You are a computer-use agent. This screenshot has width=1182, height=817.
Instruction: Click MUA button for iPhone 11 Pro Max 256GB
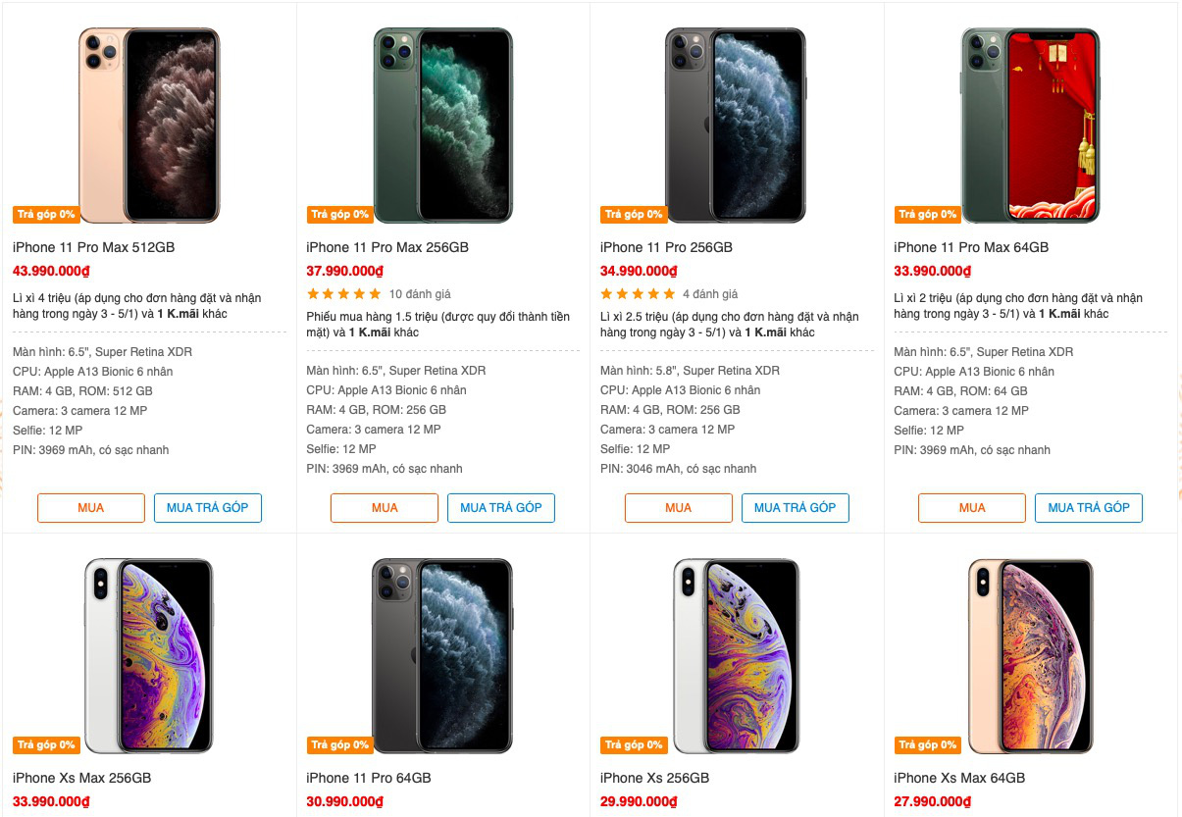pyautogui.click(x=384, y=508)
